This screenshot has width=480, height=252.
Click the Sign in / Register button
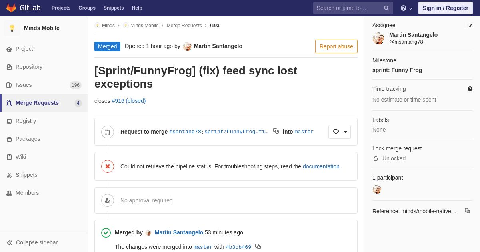pos(446,8)
